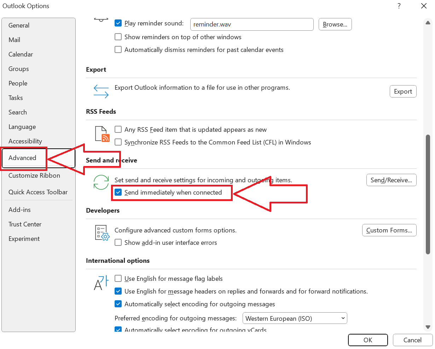The height and width of the screenshot is (349, 435).
Task: Click the Cancel button
Action: pos(413,340)
